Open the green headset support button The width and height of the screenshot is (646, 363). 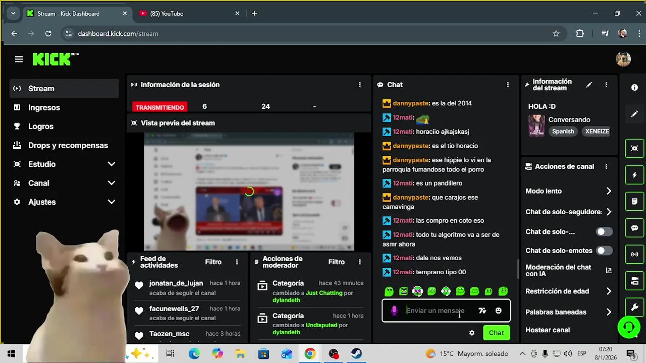click(629, 328)
